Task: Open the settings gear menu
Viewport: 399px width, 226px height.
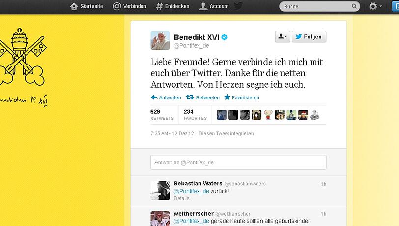Action: coord(375,6)
